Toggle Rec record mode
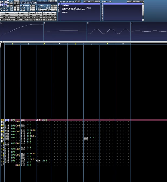167x182 pixels. tap(39, 20)
